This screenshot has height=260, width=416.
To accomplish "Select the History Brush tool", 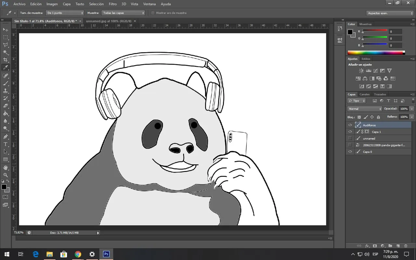I will point(6,98).
